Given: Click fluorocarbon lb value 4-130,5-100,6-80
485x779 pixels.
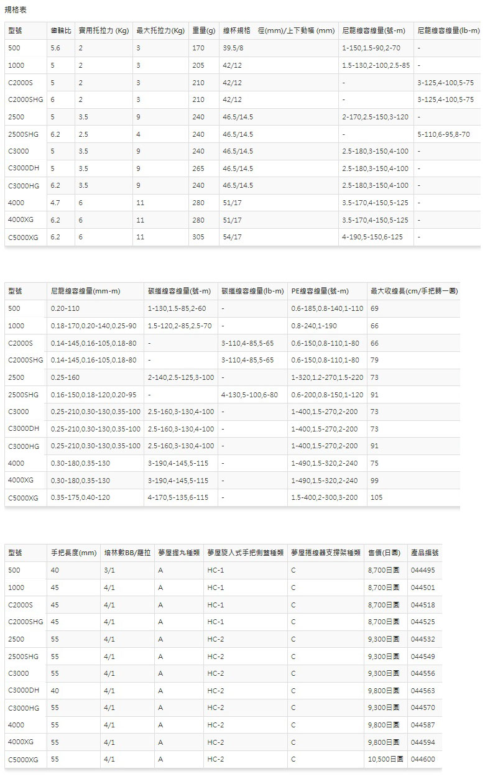Looking at the screenshot, I should [x=249, y=394].
